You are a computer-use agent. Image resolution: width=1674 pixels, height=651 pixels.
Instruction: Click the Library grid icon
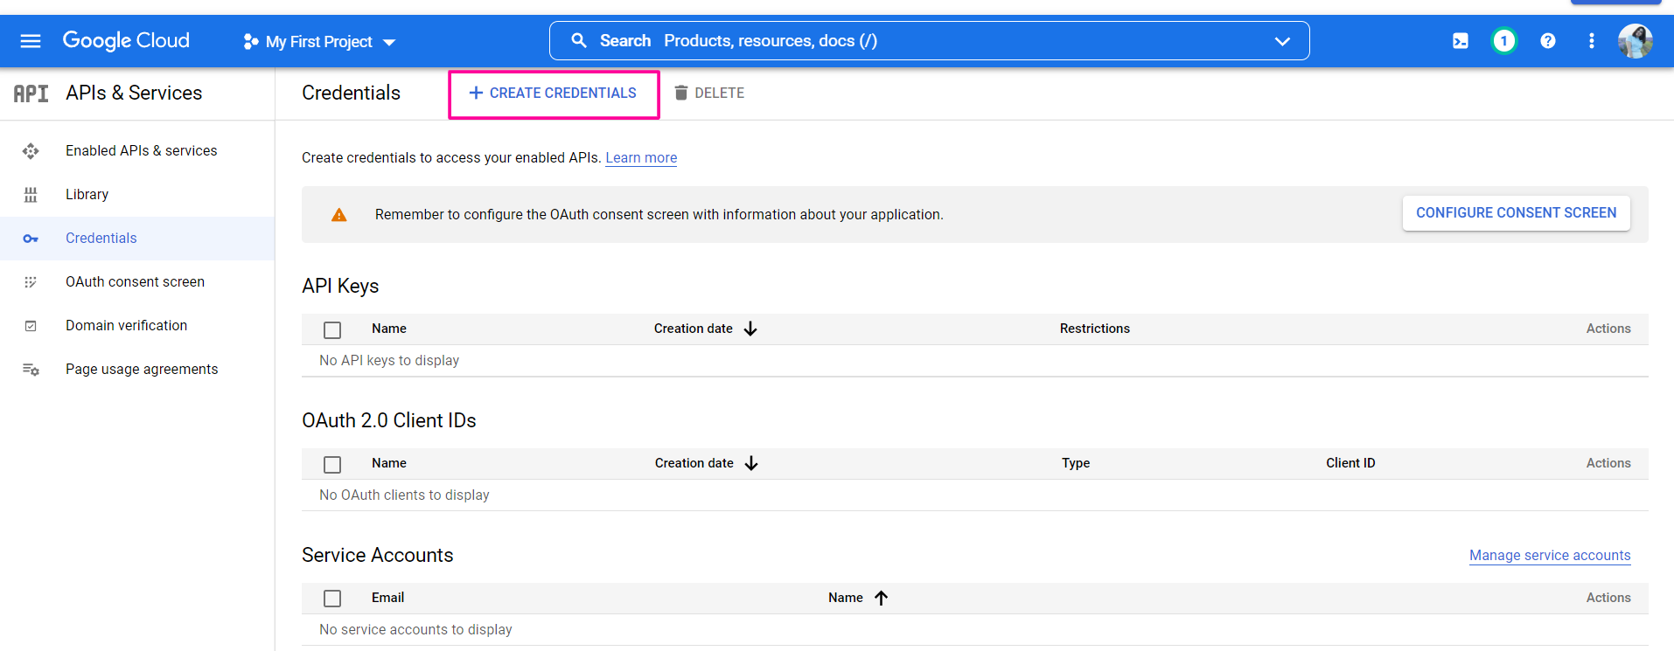31,195
